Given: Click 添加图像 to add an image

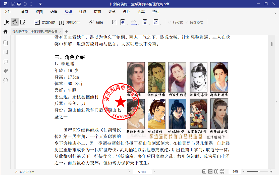Looking at the screenshot, I should 45,22.
